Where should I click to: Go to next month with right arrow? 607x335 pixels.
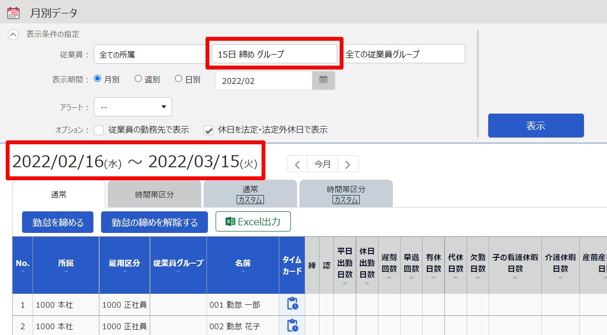coord(348,164)
